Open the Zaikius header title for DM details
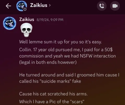The height and width of the screenshot is (105, 125). tap(39, 5)
